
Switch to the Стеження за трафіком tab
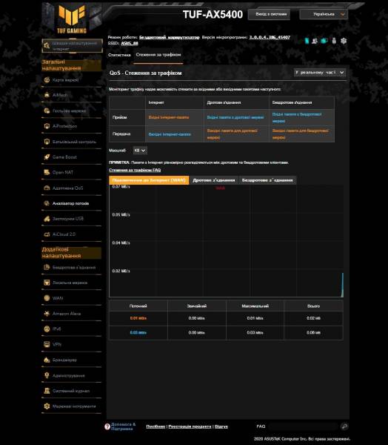[158, 54]
